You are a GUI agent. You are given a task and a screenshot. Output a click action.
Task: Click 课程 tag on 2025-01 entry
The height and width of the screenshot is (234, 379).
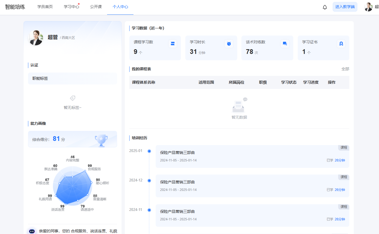pos(344,148)
